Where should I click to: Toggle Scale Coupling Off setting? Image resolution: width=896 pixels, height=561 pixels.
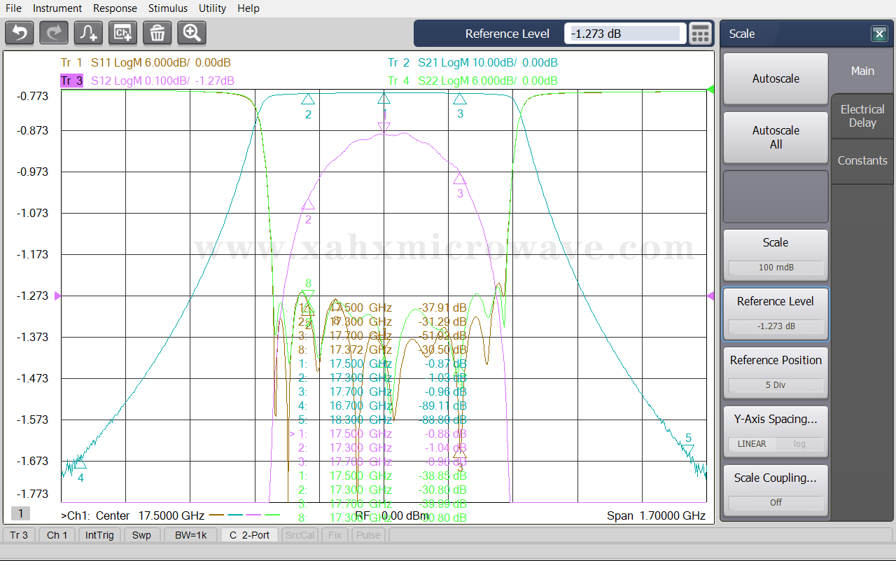776,502
